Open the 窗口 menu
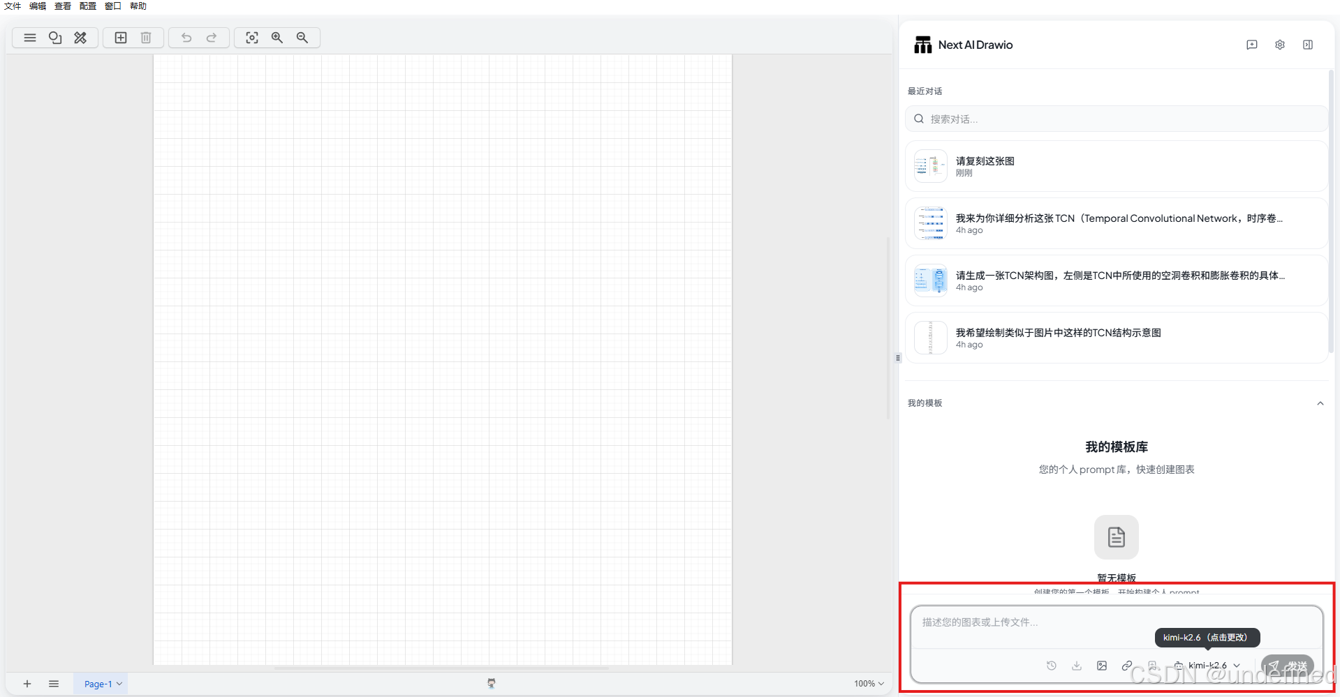 (113, 6)
